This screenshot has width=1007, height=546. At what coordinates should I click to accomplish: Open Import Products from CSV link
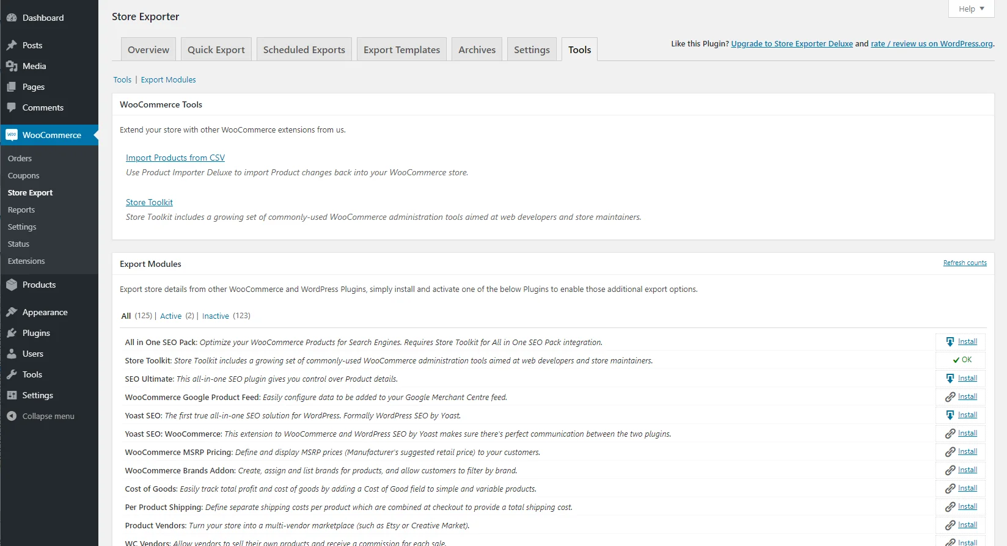(x=175, y=158)
